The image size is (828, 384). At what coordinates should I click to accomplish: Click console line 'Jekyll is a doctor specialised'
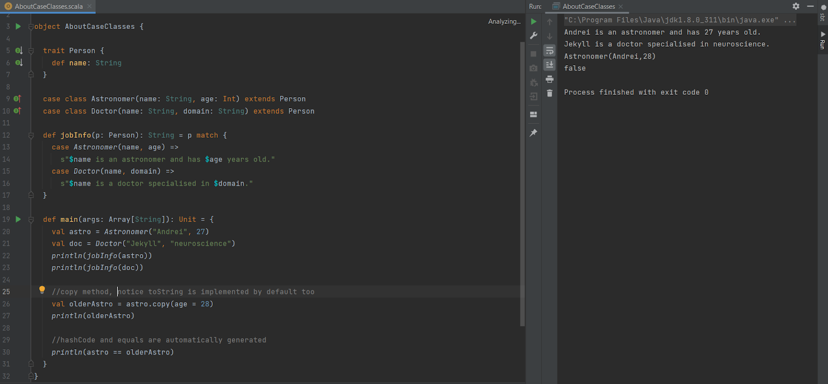[667, 44]
